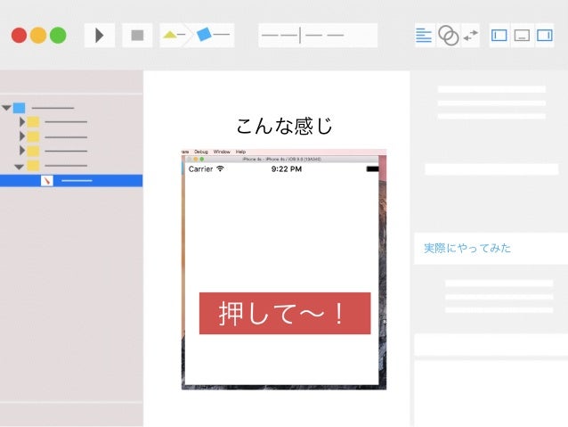Click the green window zoom button
This screenshot has width=568, height=427.
58,35
